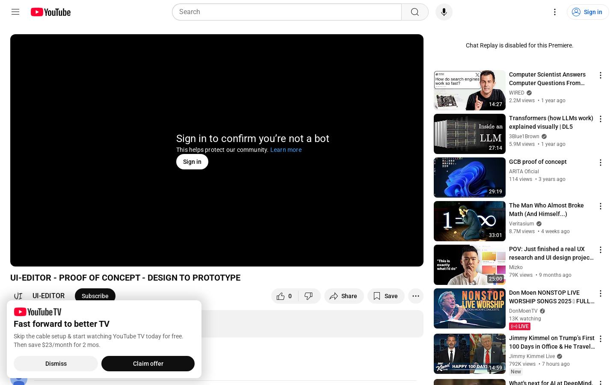The height and width of the screenshot is (385, 616).
Task: Open Jimmy Kimmel video thumbnail
Action: [x=470, y=354]
